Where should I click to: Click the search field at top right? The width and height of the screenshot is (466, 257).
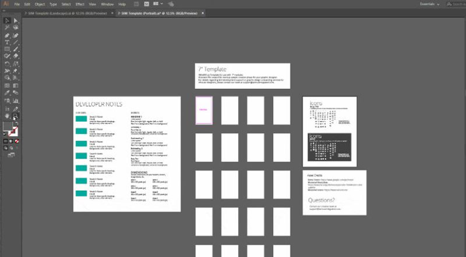(x=456, y=4)
